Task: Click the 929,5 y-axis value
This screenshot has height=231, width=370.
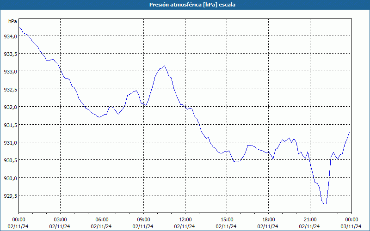Action: point(10,195)
